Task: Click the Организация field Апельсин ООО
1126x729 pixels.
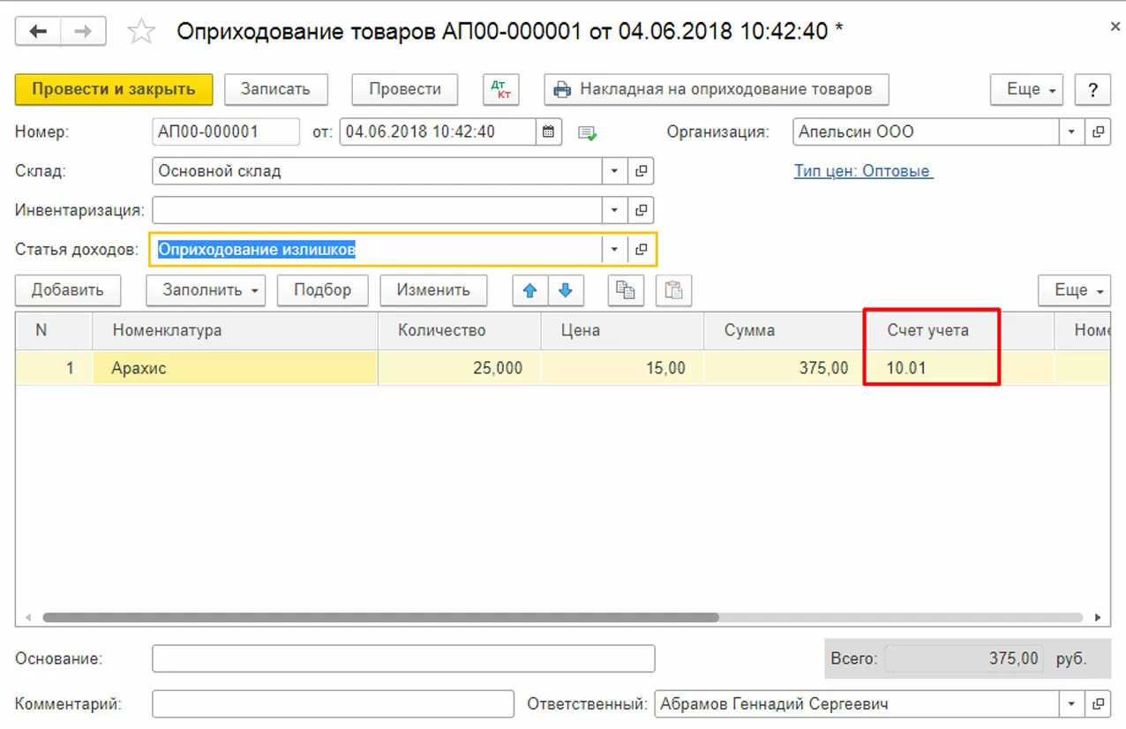Action: click(x=927, y=132)
